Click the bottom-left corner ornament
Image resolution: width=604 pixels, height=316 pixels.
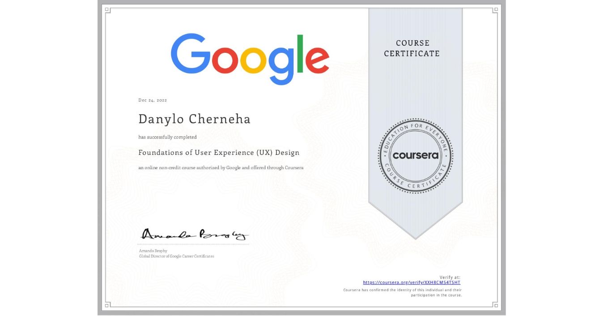click(108, 305)
